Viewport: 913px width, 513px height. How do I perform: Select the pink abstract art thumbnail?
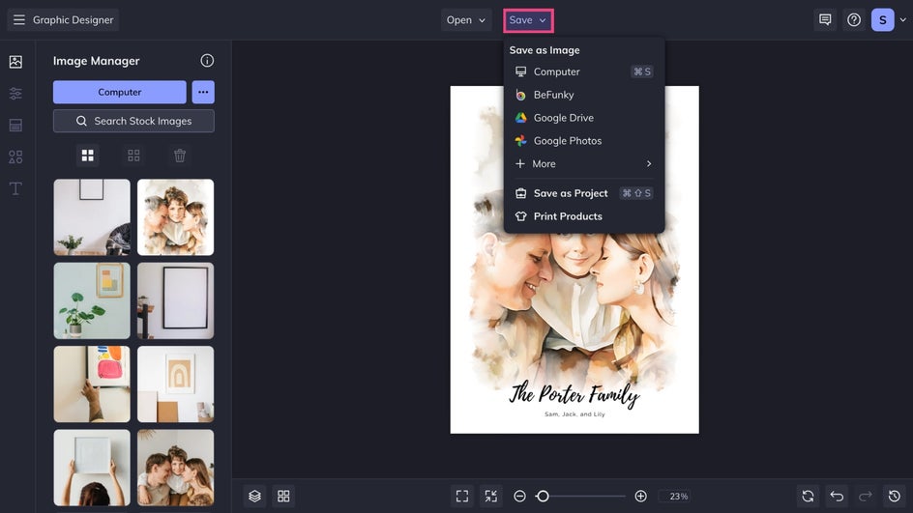92,385
